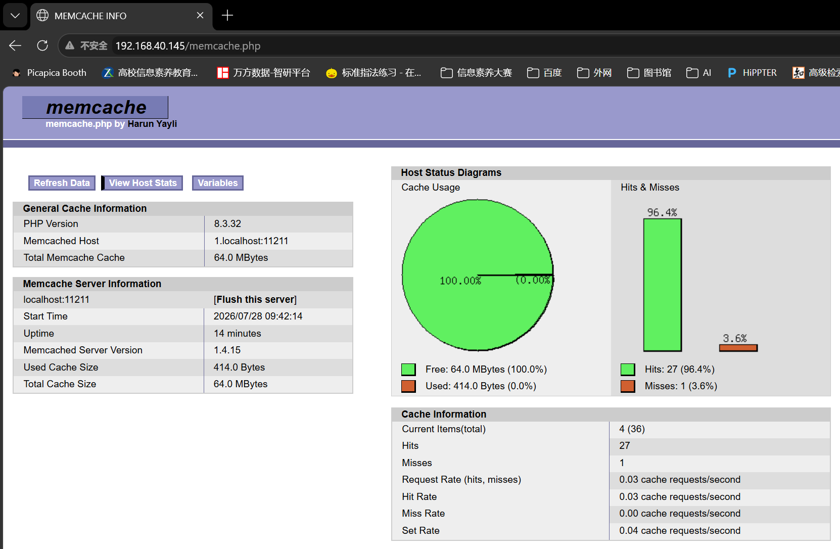The image size is (840, 549).
Task: Click the Memcache Server Information header
Action: click(183, 284)
